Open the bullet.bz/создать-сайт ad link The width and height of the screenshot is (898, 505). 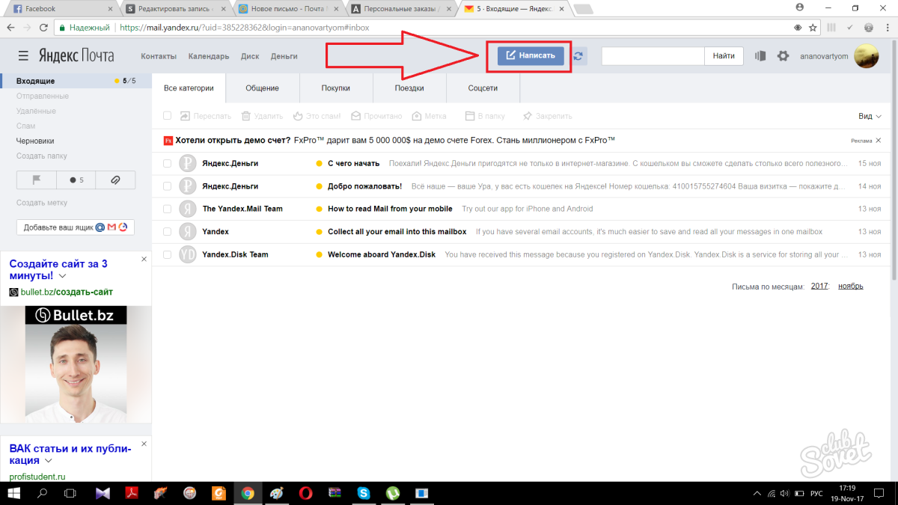[x=66, y=292]
